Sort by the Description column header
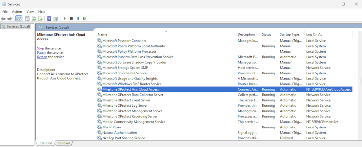The image size is (362, 147). [x=248, y=34]
